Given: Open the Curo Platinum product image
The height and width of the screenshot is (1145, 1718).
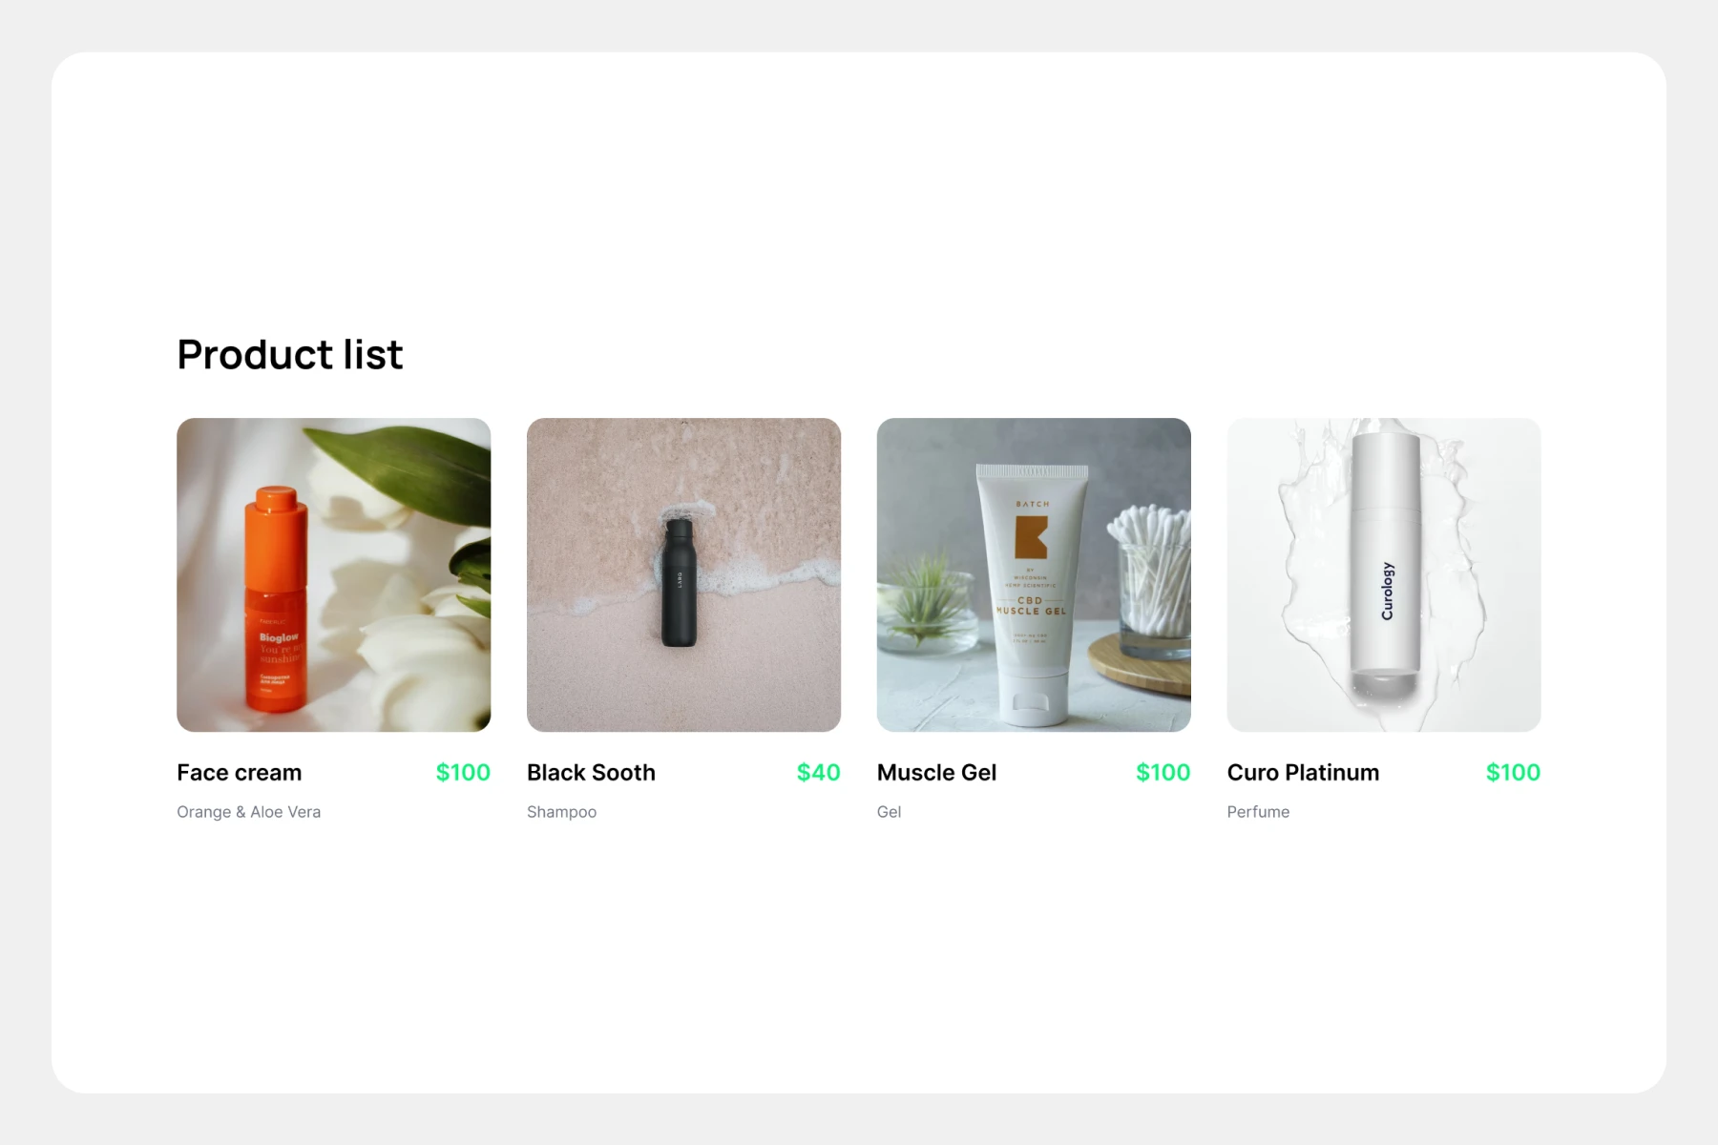Looking at the screenshot, I should click(x=1384, y=574).
